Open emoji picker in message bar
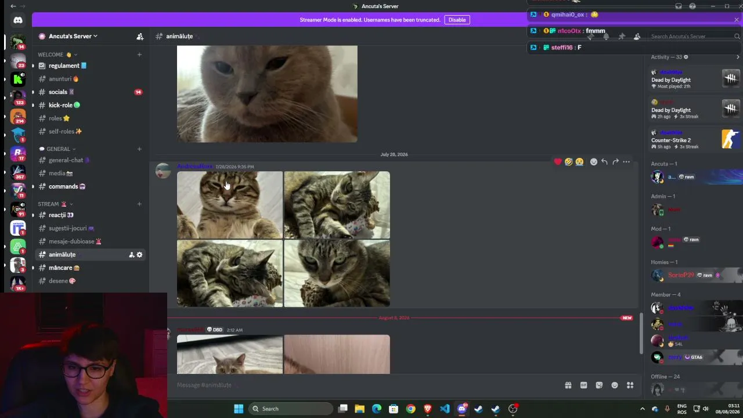The image size is (743, 418). tap(615, 385)
